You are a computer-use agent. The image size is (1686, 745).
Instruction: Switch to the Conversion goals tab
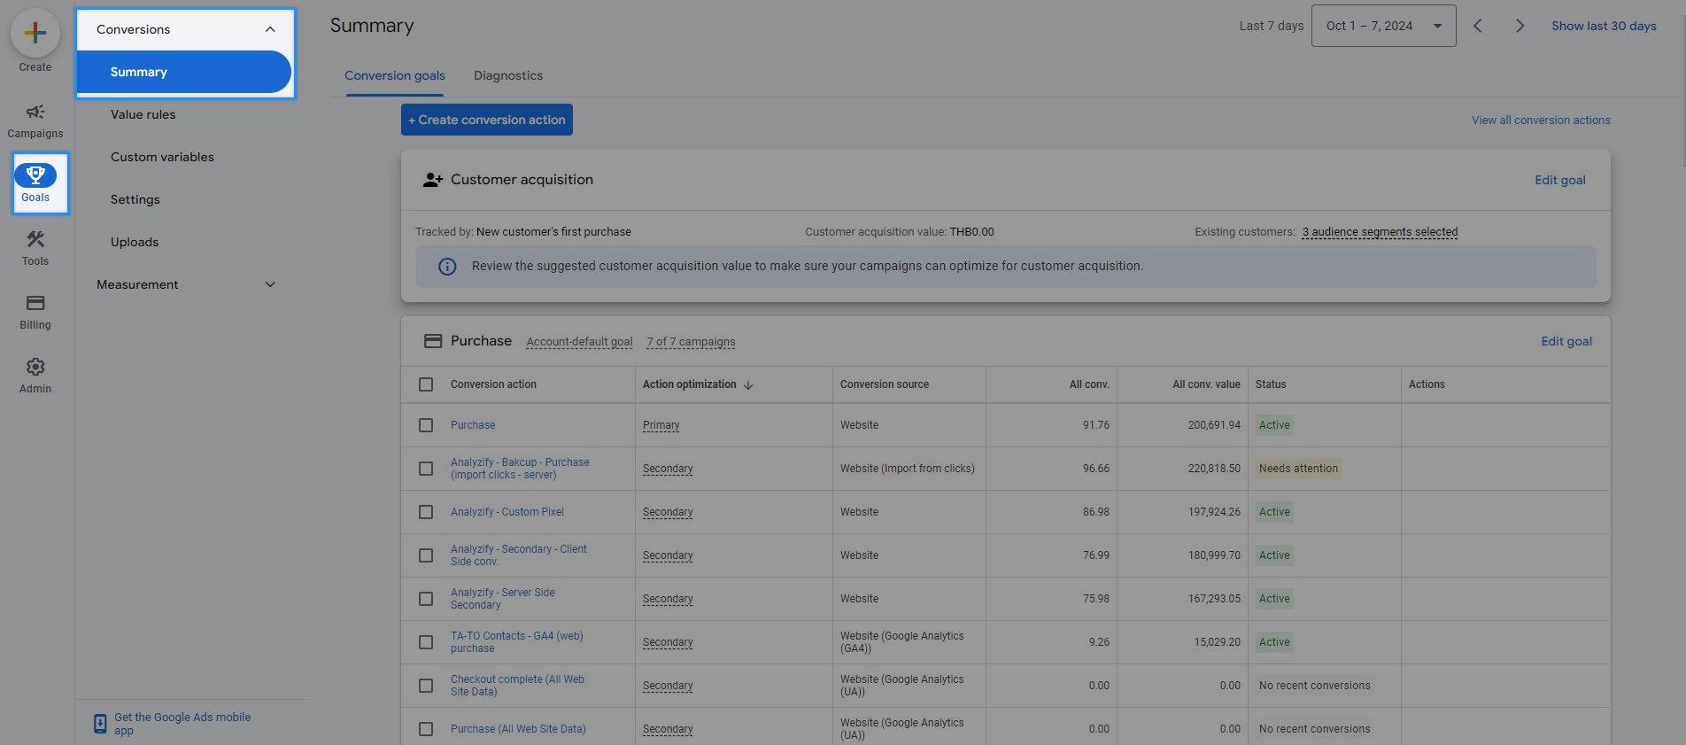[x=395, y=75]
